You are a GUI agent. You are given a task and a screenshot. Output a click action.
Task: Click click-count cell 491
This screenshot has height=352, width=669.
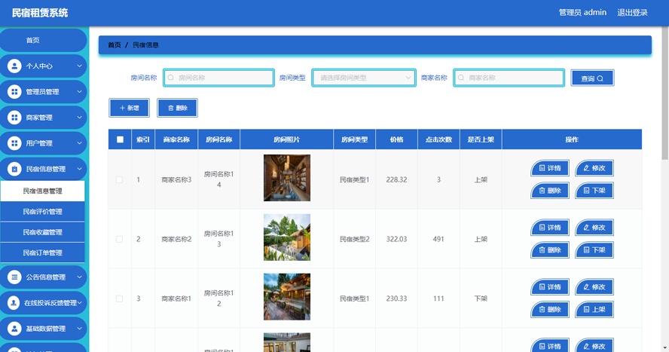tap(438, 240)
